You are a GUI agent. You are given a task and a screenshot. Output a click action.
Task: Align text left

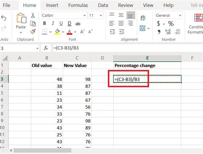(112, 24)
